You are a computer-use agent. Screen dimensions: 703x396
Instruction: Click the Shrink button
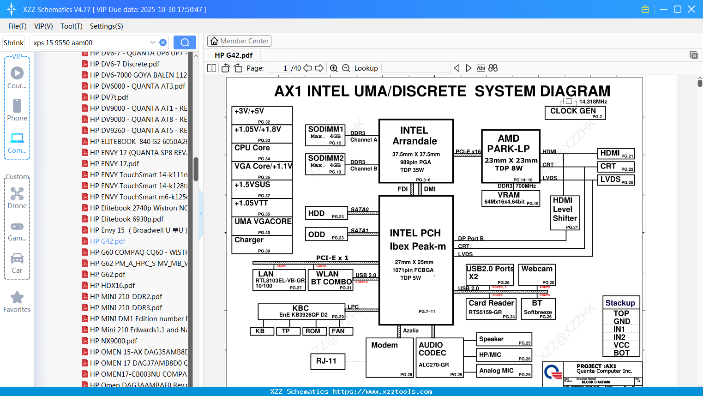pyautogui.click(x=13, y=42)
